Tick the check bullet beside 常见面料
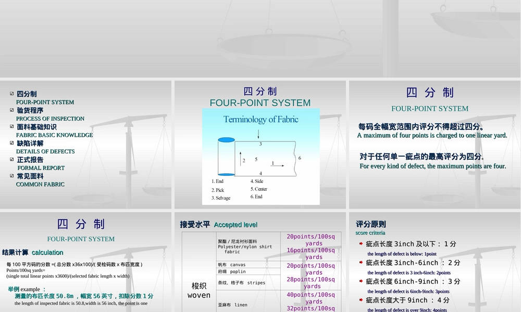 tap(12, 176)
